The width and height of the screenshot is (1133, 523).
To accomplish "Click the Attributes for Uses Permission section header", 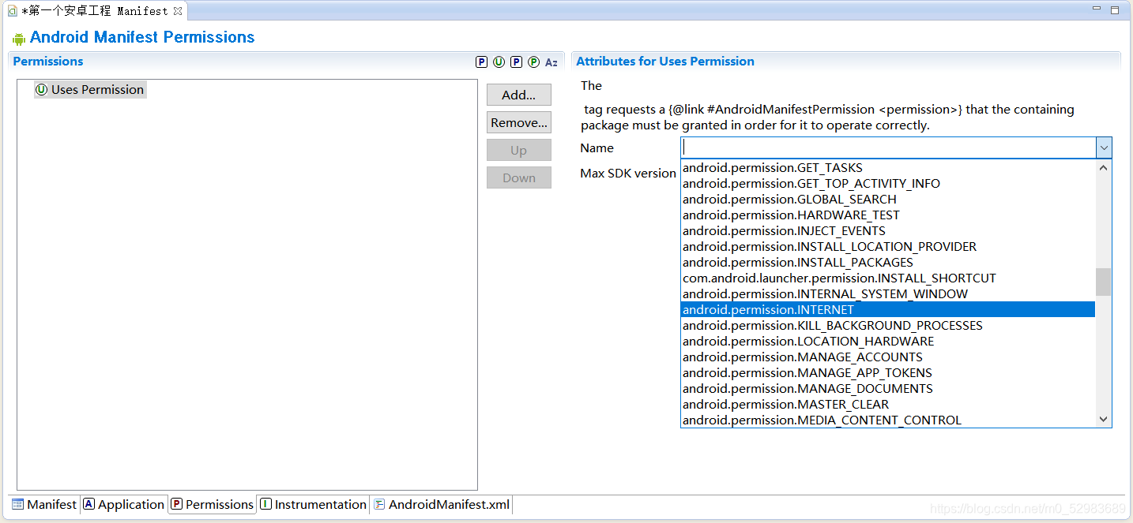I will coord(665,62).
